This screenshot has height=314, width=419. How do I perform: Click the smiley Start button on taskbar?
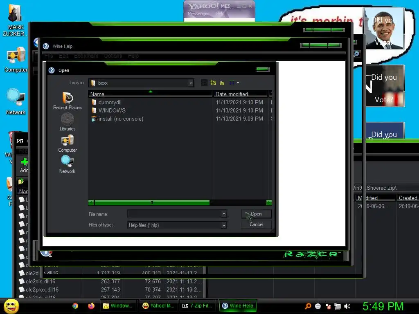pyautogui.click(x=11, y=306)
